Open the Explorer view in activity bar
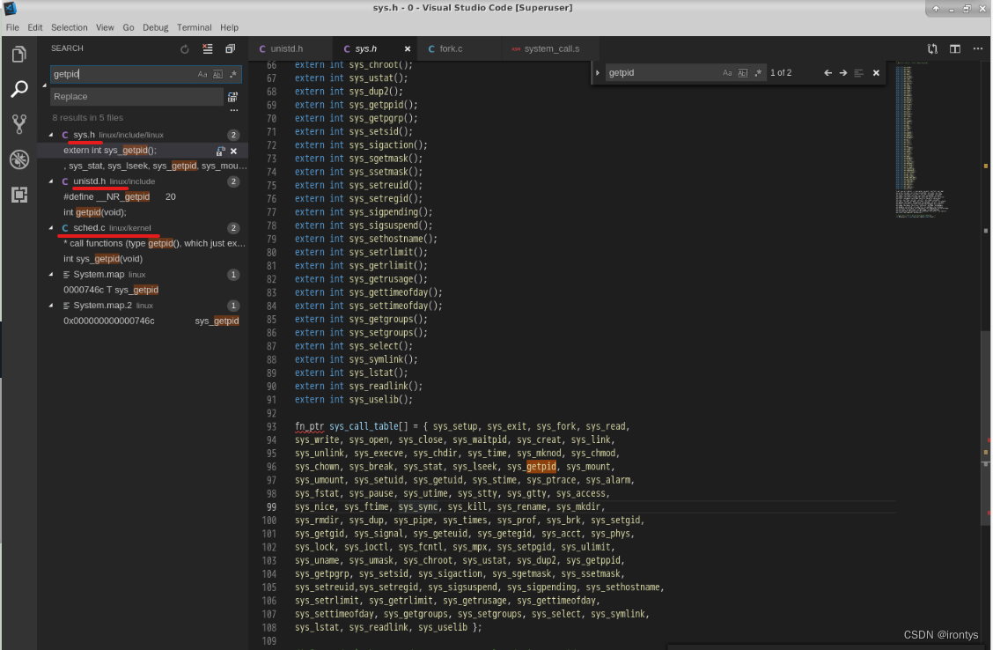This screenshot has width=993, height=650. [19, 55]
